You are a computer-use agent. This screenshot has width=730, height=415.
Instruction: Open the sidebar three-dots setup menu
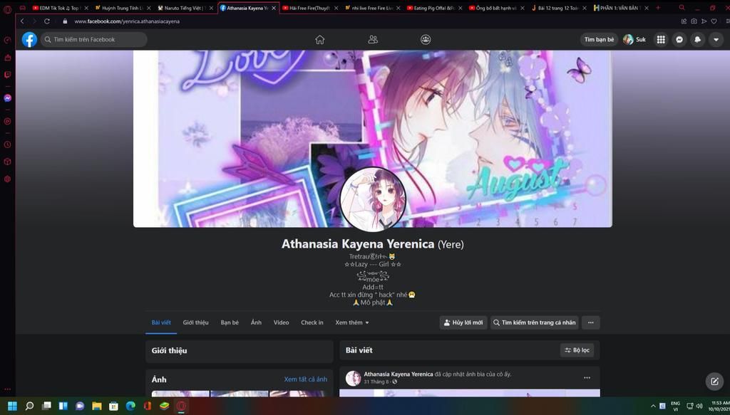pos(7,389)
